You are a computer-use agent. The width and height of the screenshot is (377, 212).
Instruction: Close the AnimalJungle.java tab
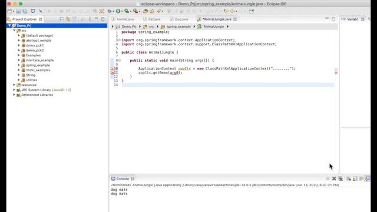[235, 19]
